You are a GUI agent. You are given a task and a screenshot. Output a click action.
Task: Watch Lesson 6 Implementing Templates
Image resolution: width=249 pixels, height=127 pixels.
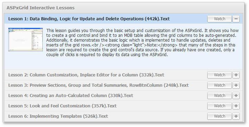(219, 116)
